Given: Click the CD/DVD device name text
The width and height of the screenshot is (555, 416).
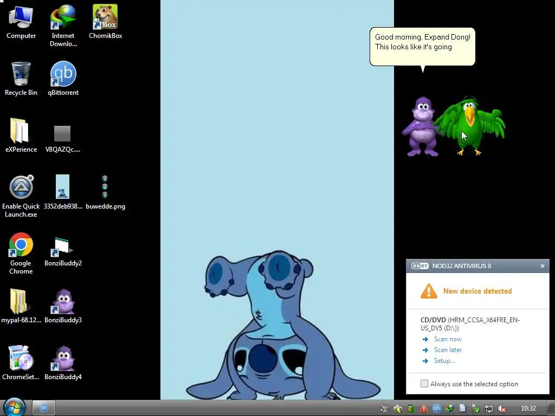Looking at the screenshot, I should [x=470, y=324].
